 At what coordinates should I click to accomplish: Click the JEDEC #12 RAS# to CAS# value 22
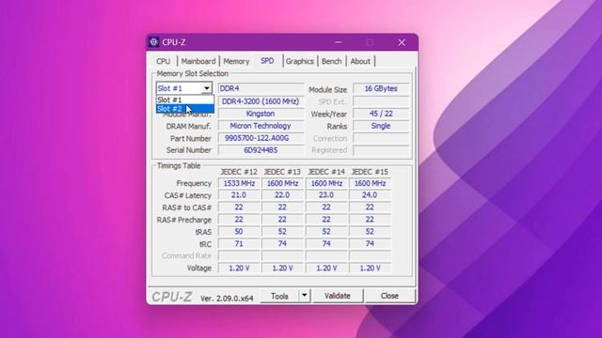pos(239,207)
